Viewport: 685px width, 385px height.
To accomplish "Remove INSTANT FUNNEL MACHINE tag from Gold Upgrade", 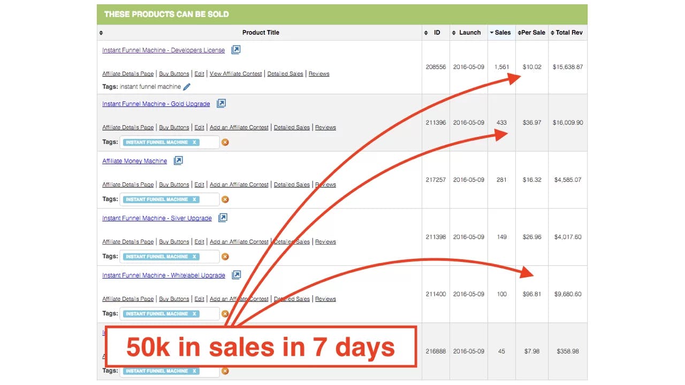I will coord(194,142).
